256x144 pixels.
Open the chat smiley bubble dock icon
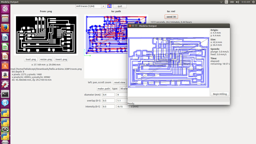5,103
